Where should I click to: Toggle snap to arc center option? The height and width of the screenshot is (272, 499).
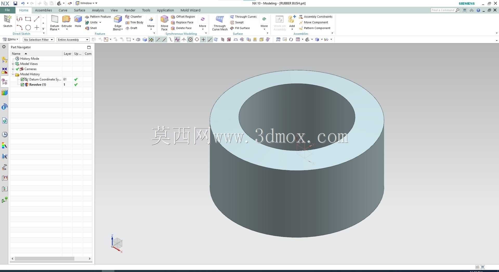pos(190,39)
